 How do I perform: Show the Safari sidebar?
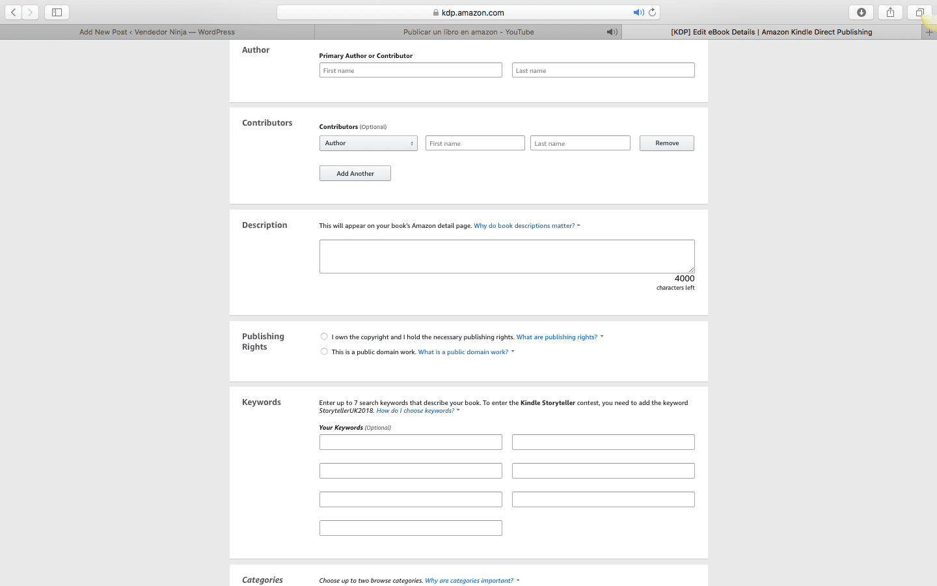(x=57, y=12)
